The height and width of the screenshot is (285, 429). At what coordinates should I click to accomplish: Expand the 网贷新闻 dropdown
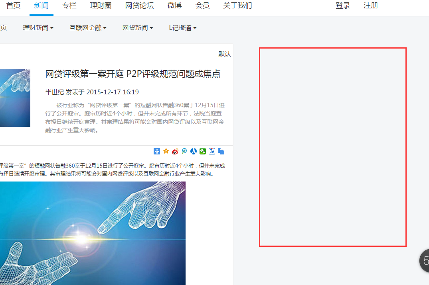138,28
